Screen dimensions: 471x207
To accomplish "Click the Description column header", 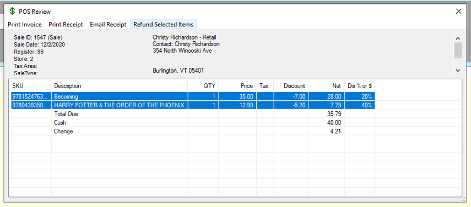I will [x=120, y=86].
